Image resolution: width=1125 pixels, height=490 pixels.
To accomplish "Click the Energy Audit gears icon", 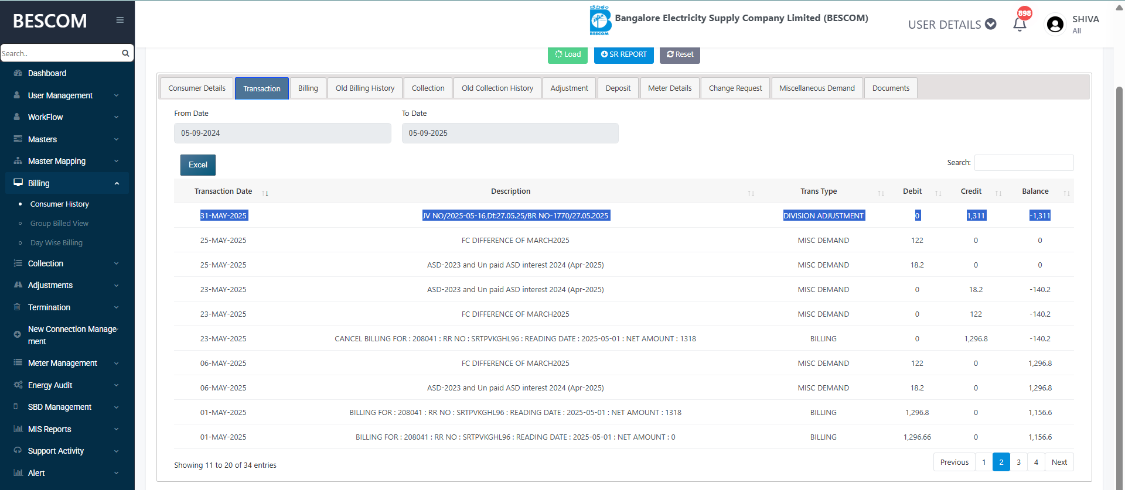I will coord(18,385).
